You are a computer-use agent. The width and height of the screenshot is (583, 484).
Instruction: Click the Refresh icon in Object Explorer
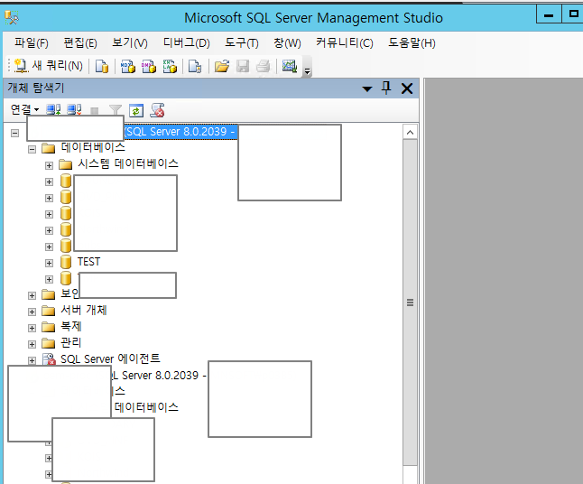(x=136, y=110)
